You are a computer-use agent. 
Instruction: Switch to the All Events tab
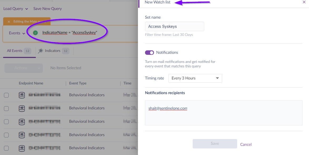(15, 51)
